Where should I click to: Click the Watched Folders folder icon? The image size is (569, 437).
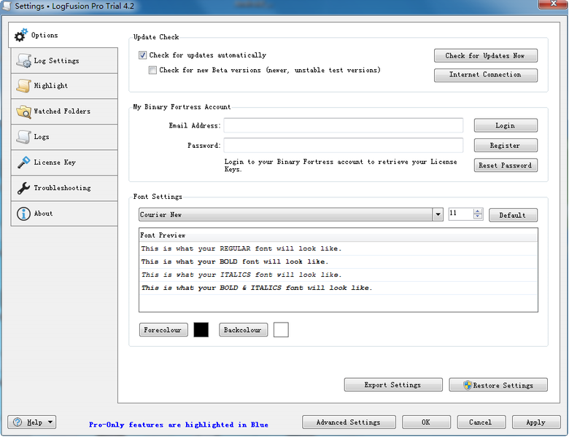(x=23, y=111)
